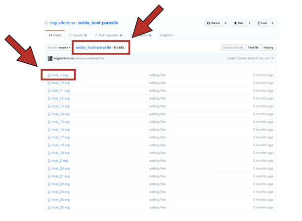
Task: Open the file host_24.org
Action: coord(61,200)
